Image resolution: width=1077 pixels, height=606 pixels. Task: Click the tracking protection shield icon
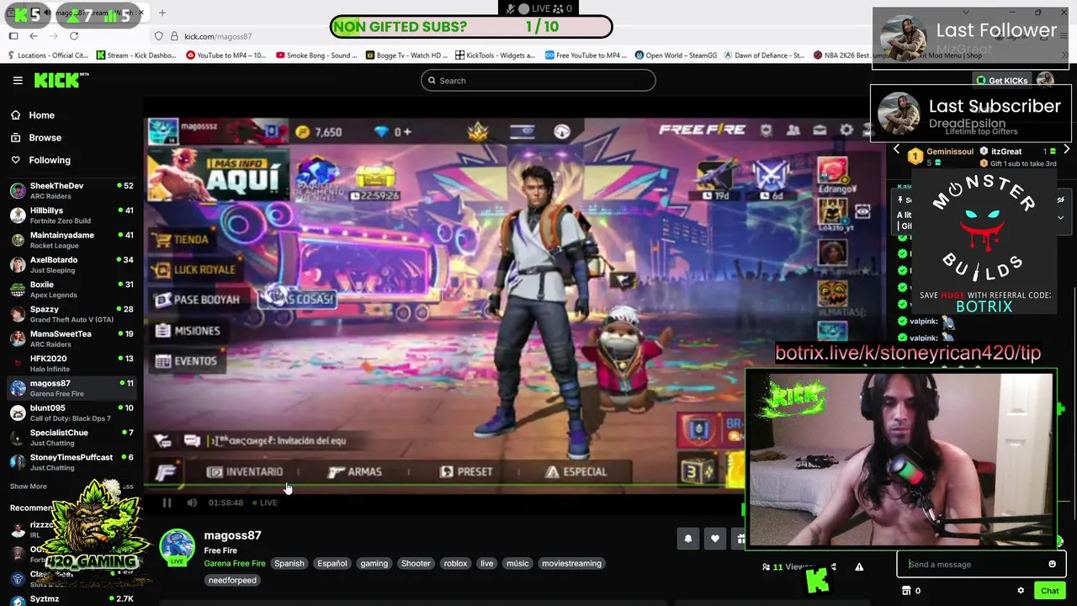tap(158, 36)
